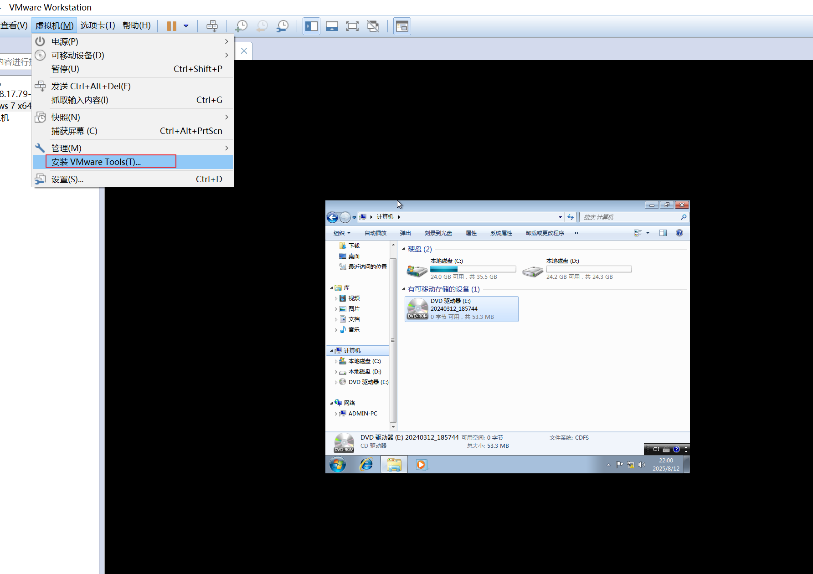813x574 pixels.
Task: Click the 属性 button
Action: point(471,233)
